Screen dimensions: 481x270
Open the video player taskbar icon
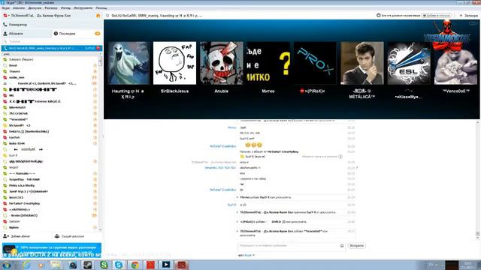166,265
